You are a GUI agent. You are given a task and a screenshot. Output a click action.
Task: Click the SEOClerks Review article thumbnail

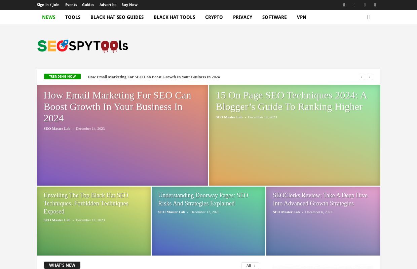[323, 221]
